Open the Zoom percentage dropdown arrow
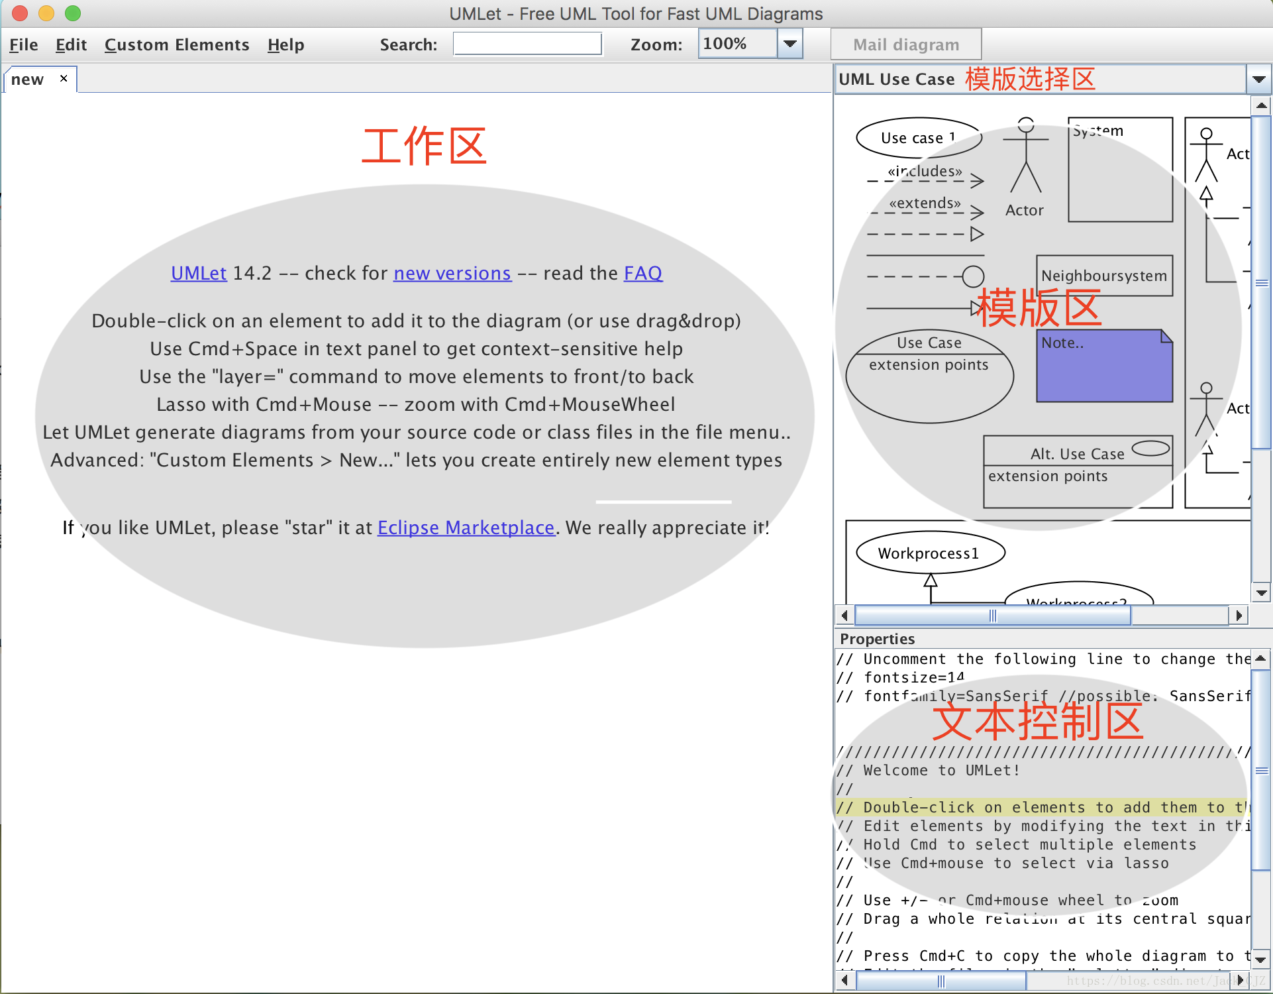Viewport: 1273px width, 994px height. (789, 44)
